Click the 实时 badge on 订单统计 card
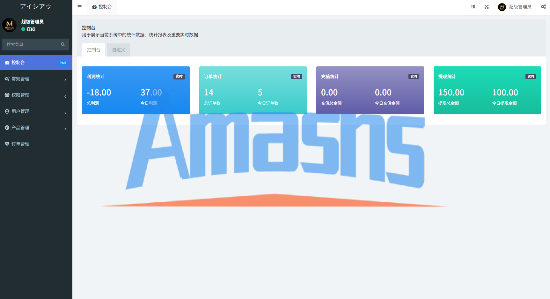Image resolution: width=550 pixels, height=299 pixels. 297,77
